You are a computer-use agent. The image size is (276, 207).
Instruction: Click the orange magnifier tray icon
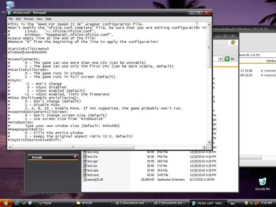[256, 203]
